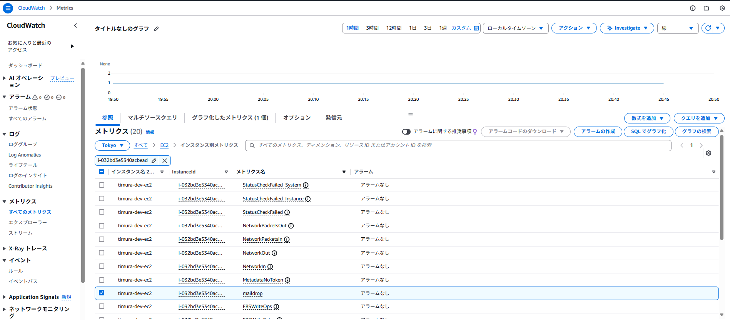Switch to the グラフ化したメトリクス tab
Image resolution: width=730 pixels, height=320 pixels.
tap(230, 118)
